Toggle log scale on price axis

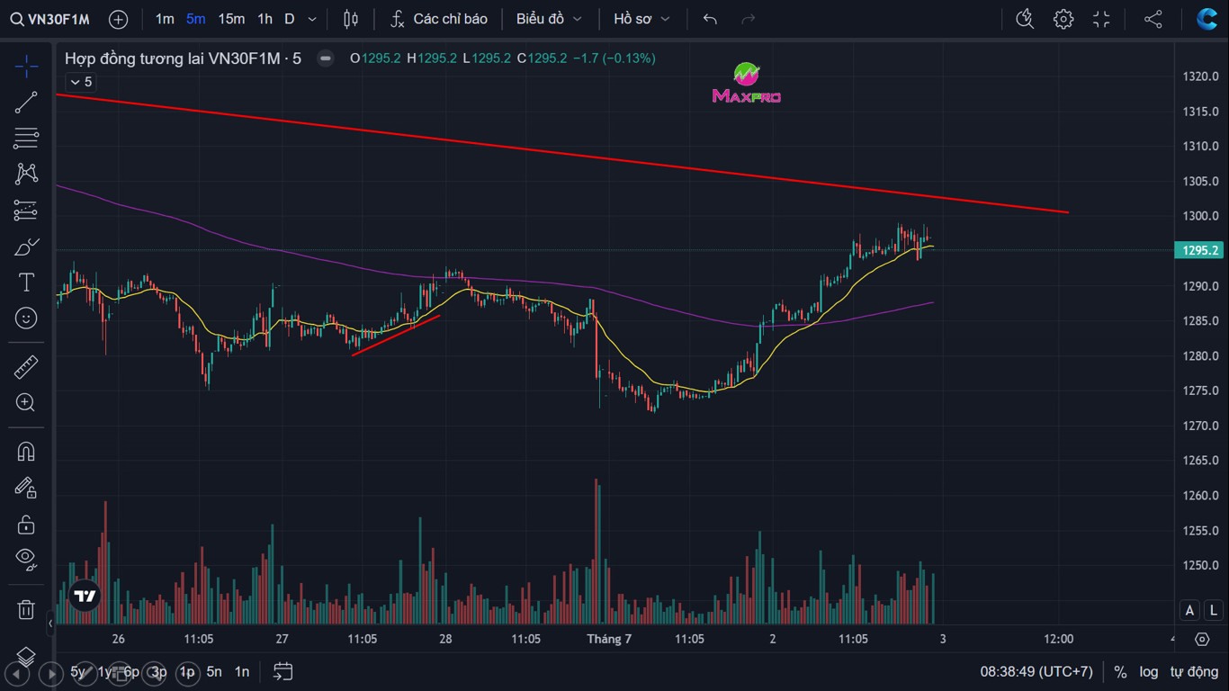pyautogui.click(x=1149, y=672)
